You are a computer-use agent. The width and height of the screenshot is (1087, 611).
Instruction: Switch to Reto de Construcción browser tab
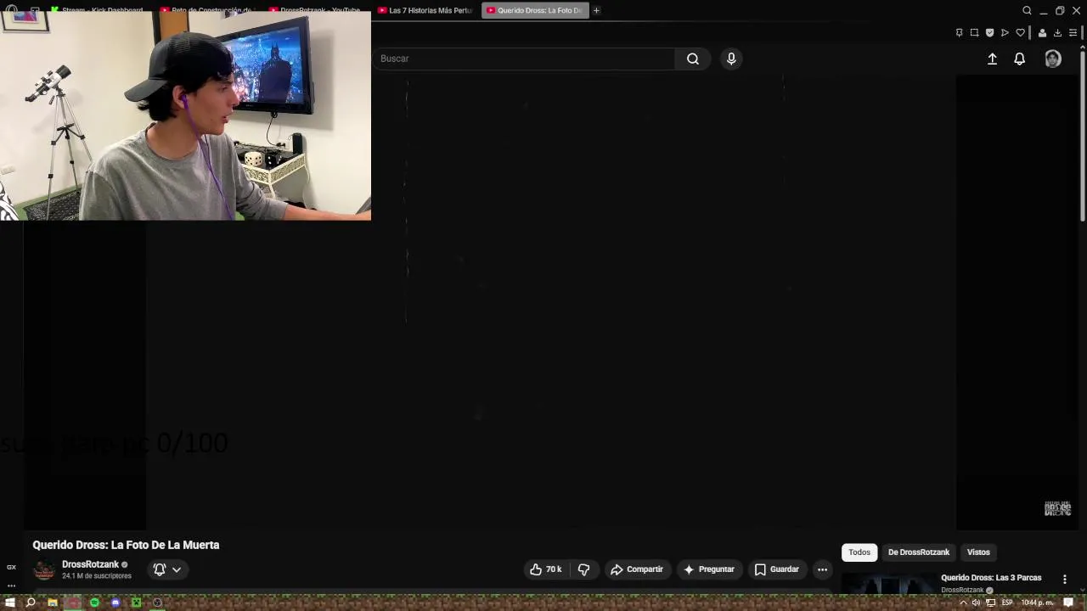(x=206, y=10)
